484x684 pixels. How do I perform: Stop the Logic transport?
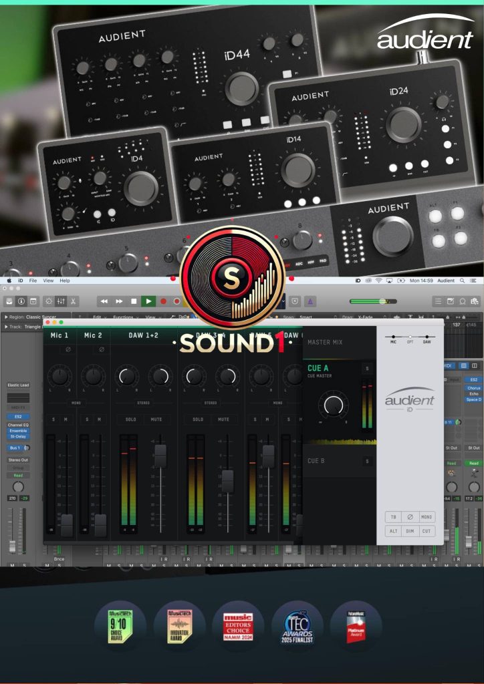(x=134, y=301)
